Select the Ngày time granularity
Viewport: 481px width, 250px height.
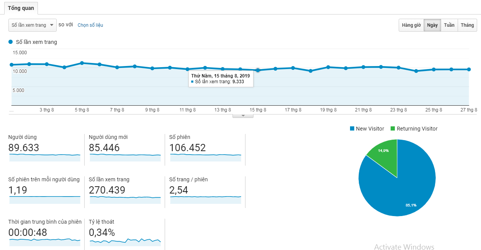point(432,25)
